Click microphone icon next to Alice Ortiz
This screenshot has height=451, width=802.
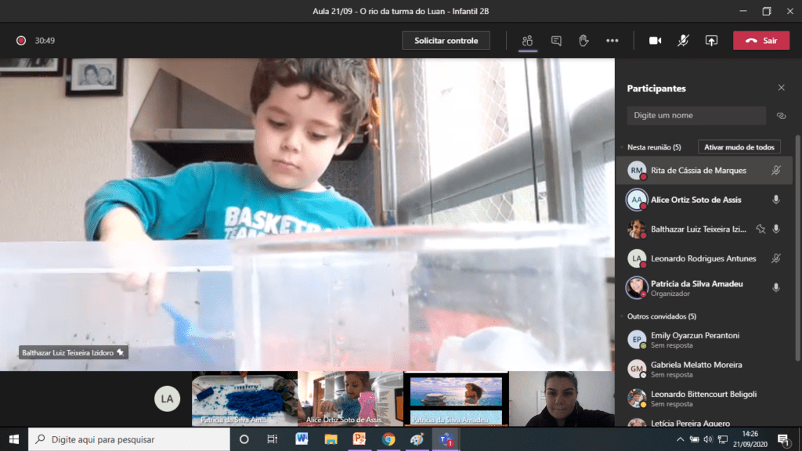(776, 200)
